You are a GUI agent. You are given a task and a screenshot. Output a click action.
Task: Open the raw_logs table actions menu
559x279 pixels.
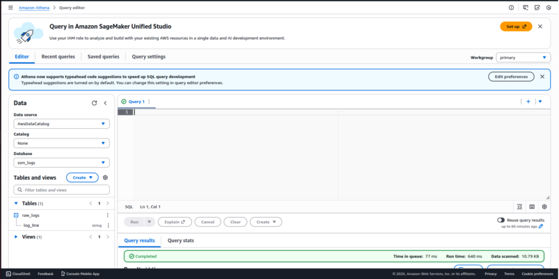[x=108, y=215]
